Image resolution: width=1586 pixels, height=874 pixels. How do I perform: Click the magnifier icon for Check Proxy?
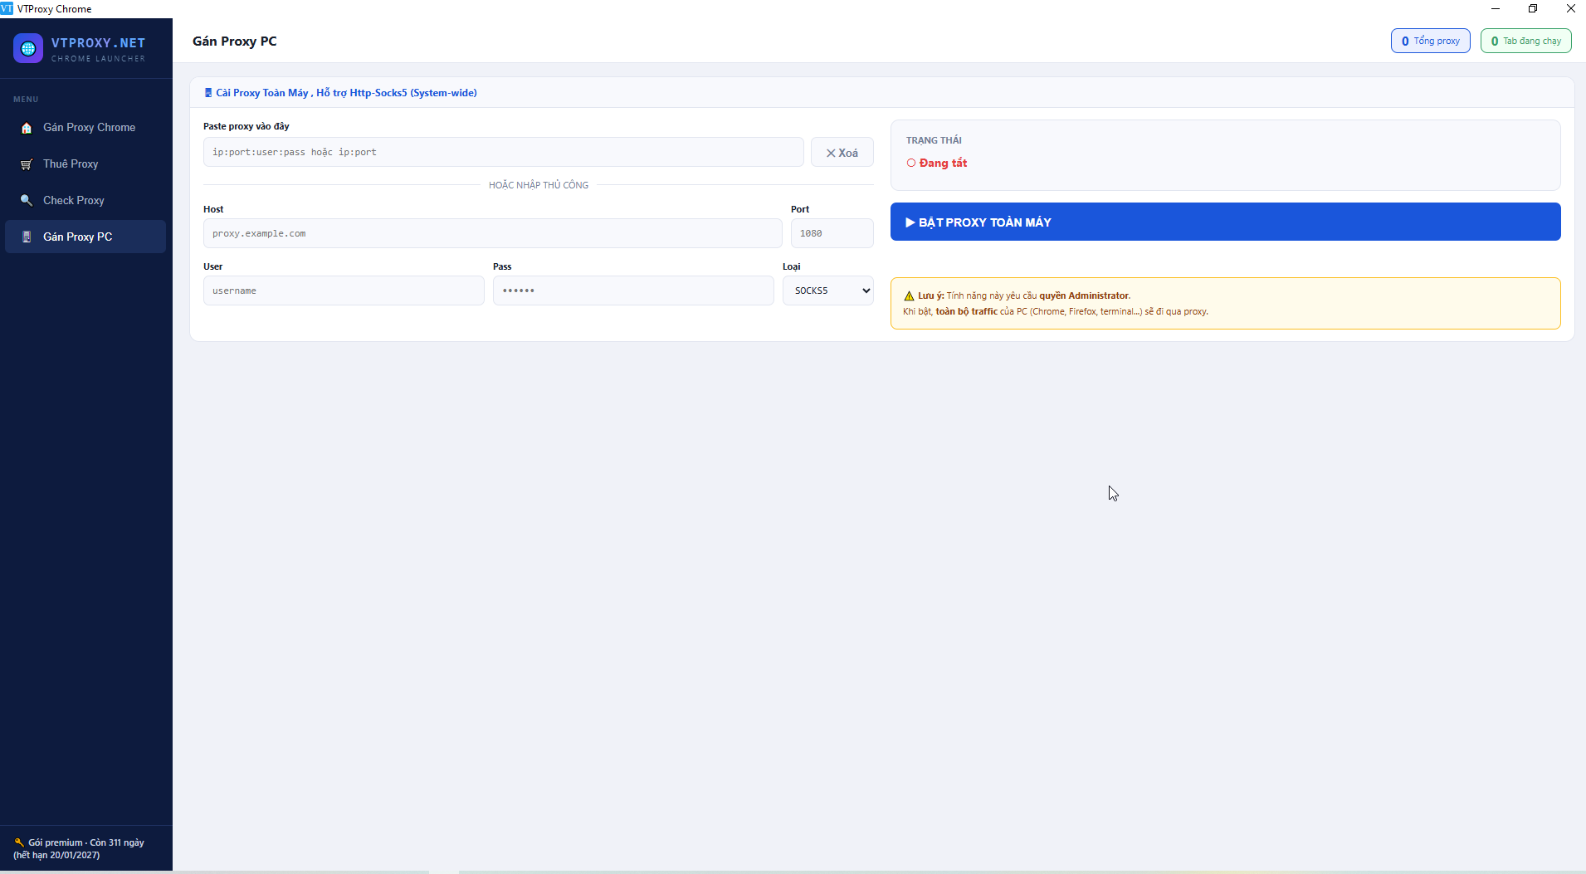coord(27,201)
